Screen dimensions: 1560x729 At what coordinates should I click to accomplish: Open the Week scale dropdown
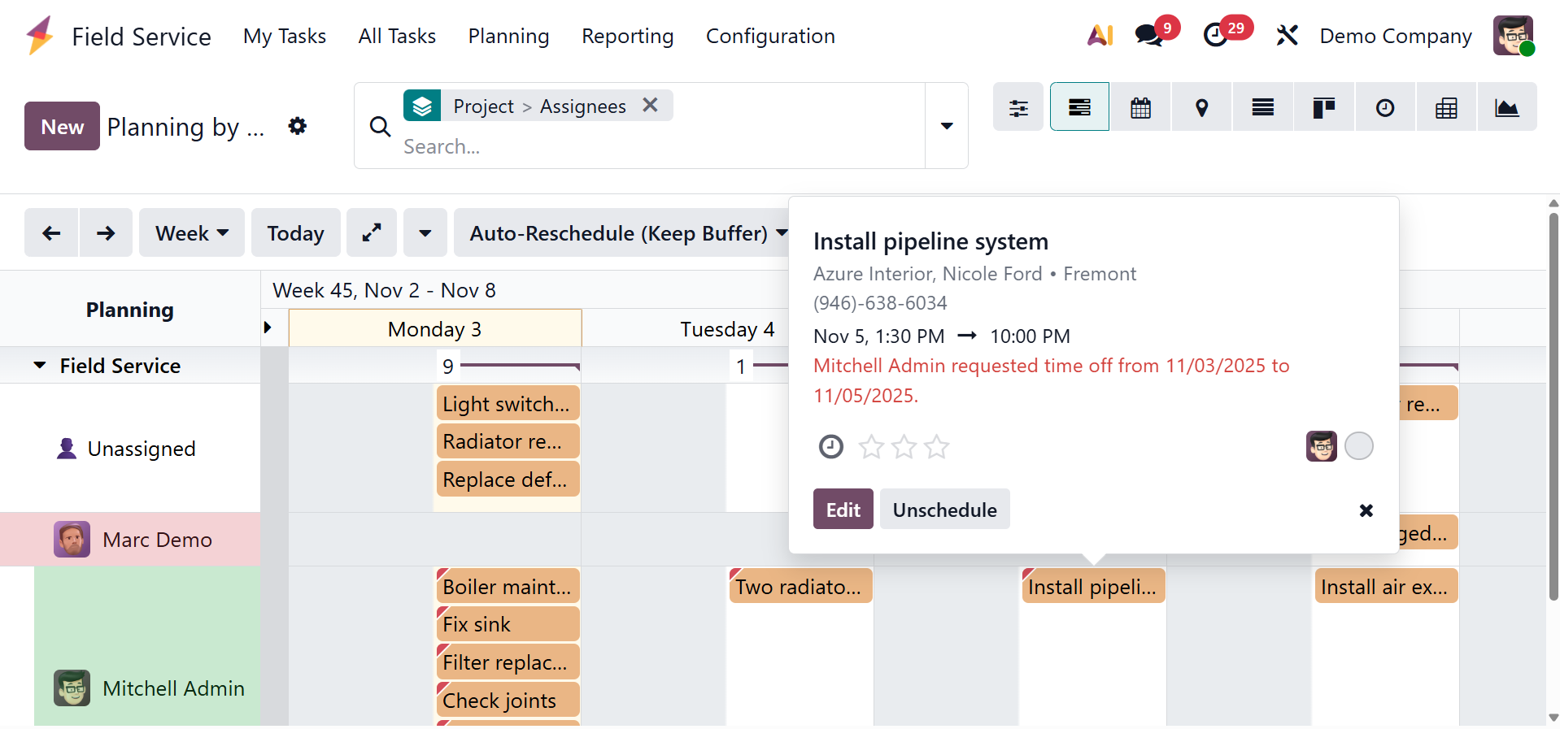191,233
